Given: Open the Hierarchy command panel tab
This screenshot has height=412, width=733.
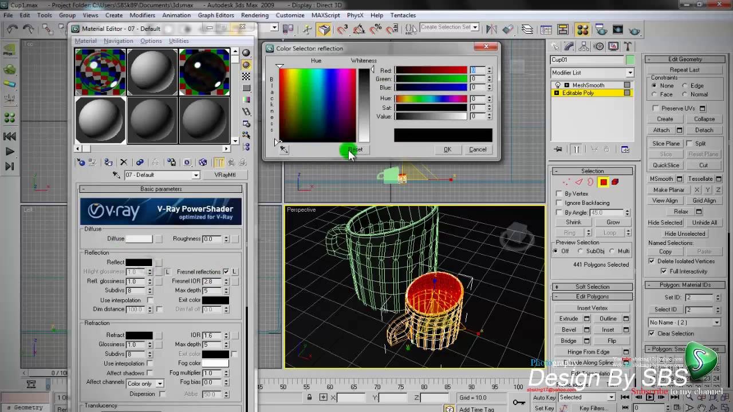Looking at the screenshot, I should coord(584,46).
